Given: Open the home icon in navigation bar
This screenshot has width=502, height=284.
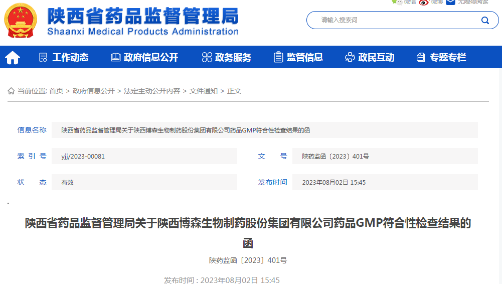Looking at the screenshot, I should (x=13, y=58).
